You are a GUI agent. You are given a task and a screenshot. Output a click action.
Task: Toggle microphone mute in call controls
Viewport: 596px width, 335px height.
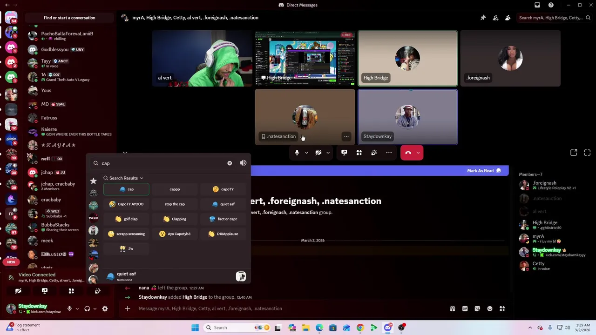pyautogui.click(x=297, y=153)
